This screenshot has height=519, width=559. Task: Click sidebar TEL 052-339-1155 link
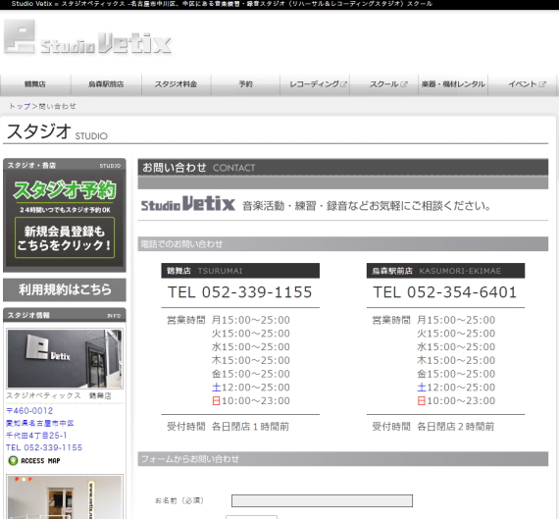click(44, 447)
